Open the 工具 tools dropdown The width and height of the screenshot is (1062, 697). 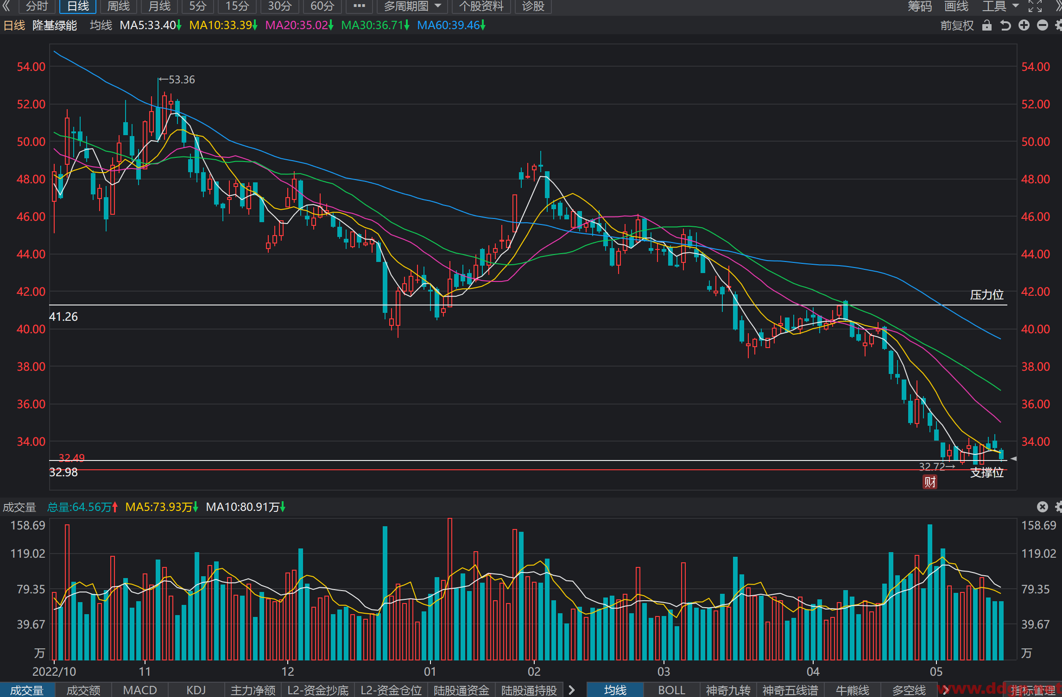pos(1000,6)
